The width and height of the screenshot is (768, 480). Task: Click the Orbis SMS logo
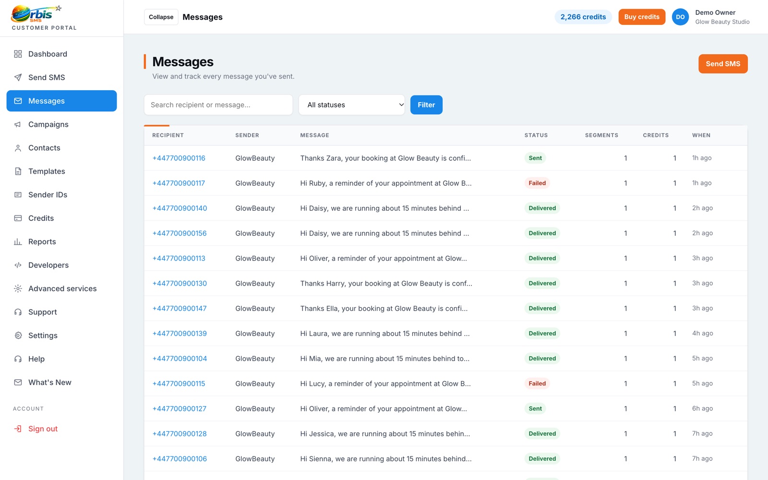pyautogui.click(x=37, y=14)
